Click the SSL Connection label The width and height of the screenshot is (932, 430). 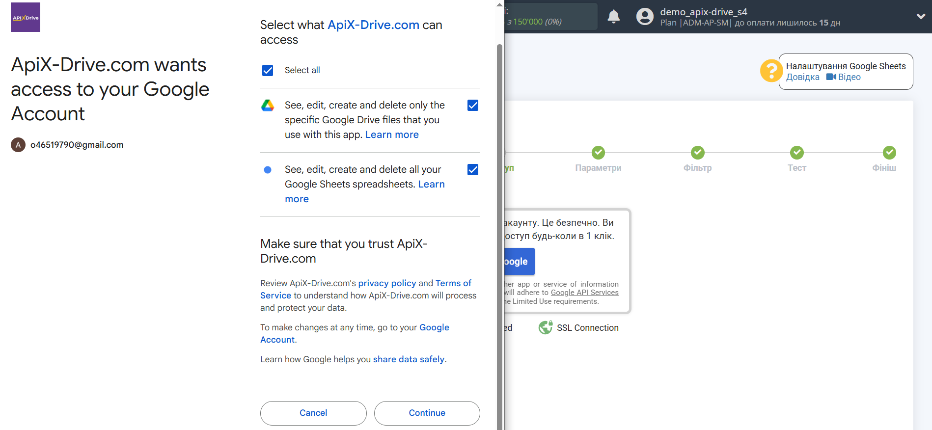coord(587,328)
